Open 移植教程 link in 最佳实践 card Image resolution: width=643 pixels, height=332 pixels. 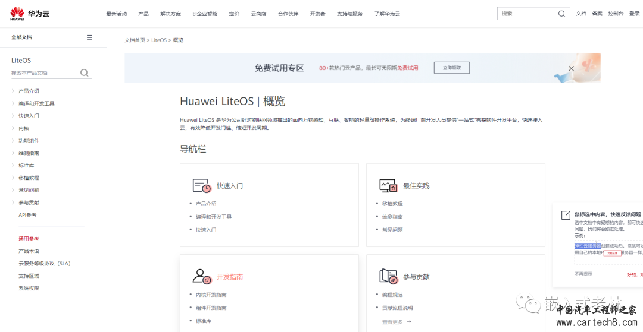[x=392, y=204]
